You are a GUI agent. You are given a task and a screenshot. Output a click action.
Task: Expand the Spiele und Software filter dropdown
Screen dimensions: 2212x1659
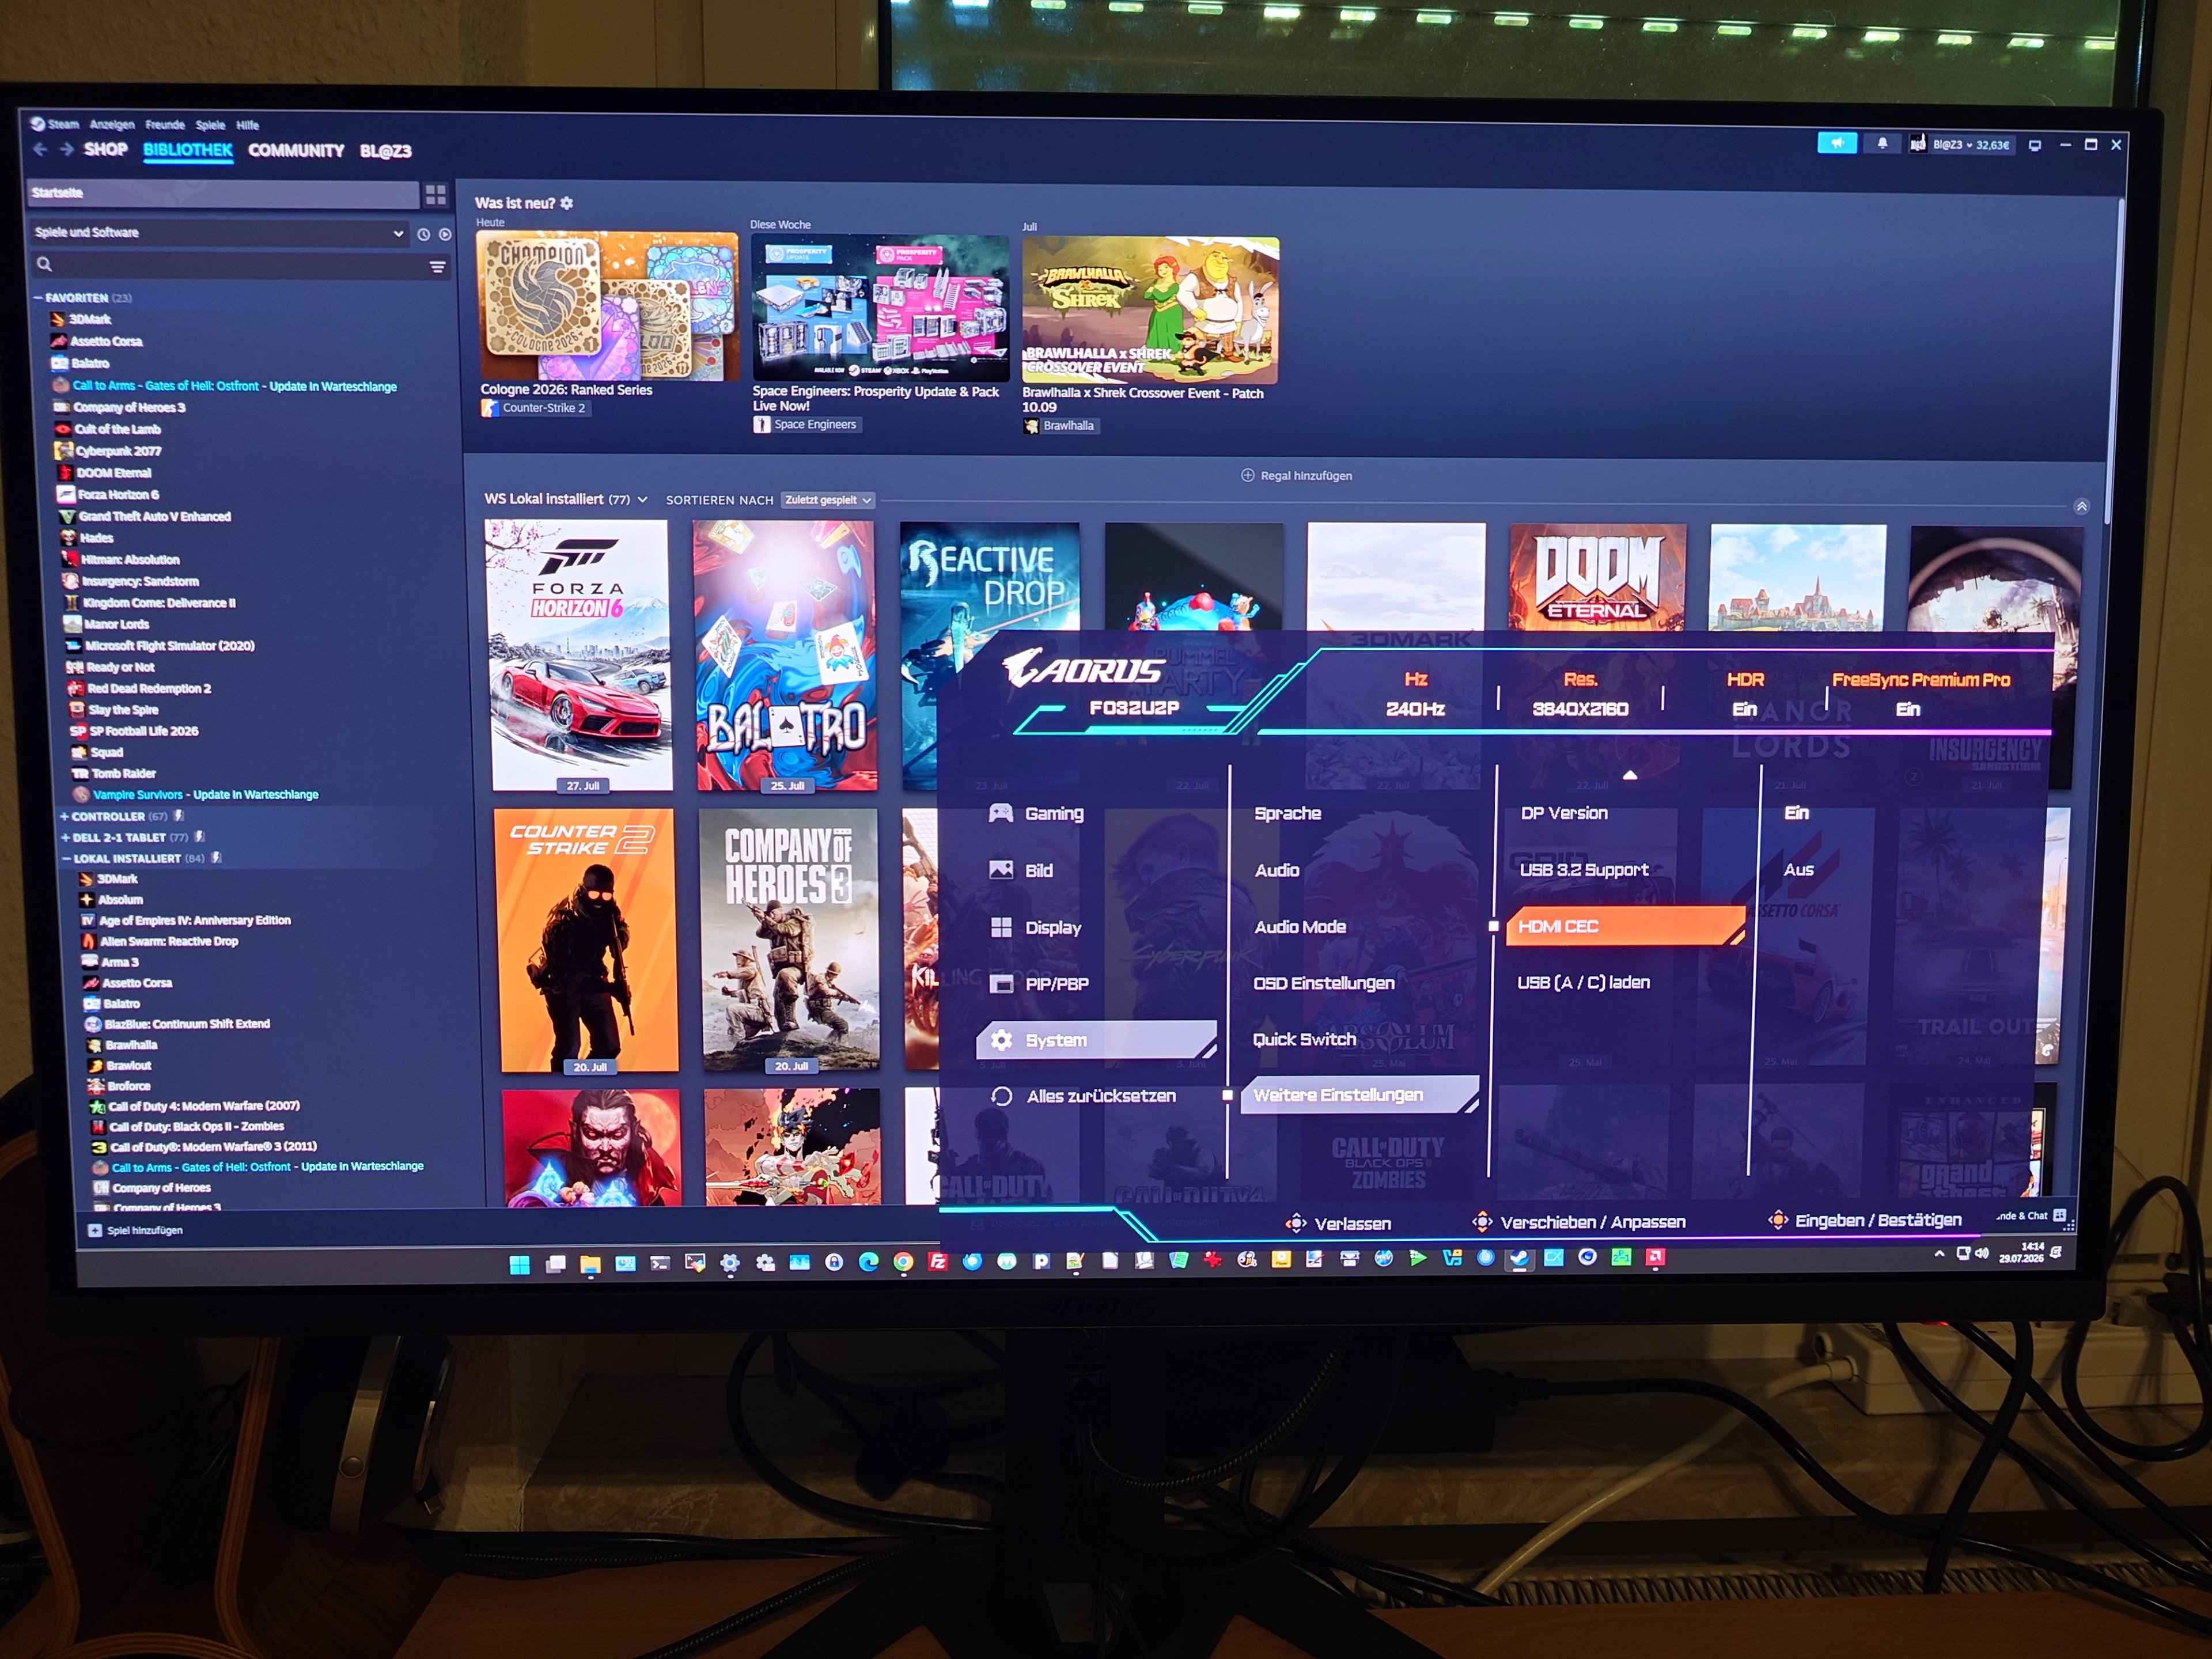(x=219, y=233)
